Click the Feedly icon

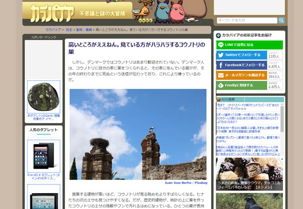[x=220, y=85]
